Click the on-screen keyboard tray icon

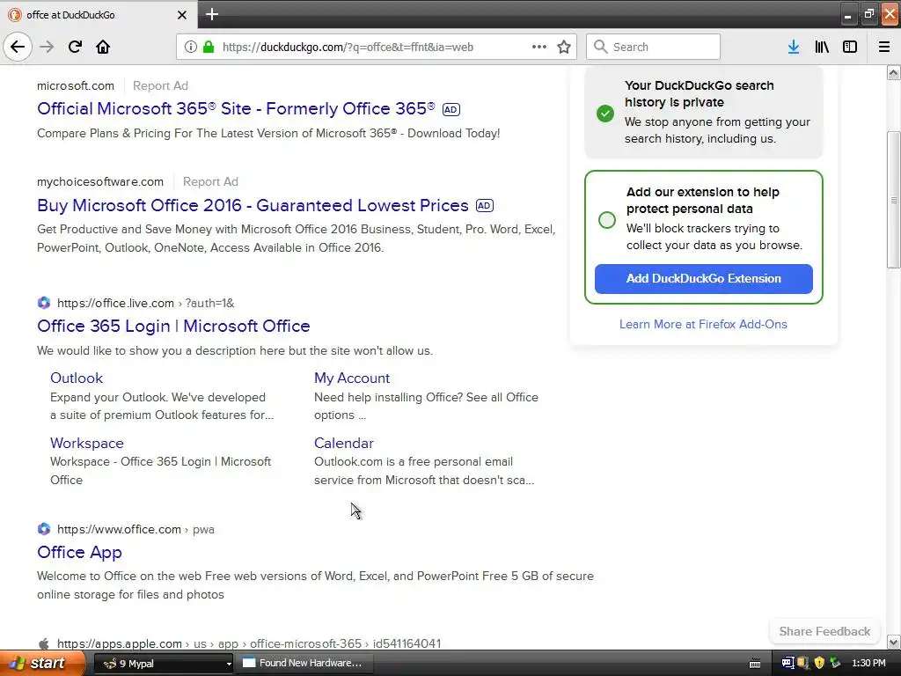point(755,664)
